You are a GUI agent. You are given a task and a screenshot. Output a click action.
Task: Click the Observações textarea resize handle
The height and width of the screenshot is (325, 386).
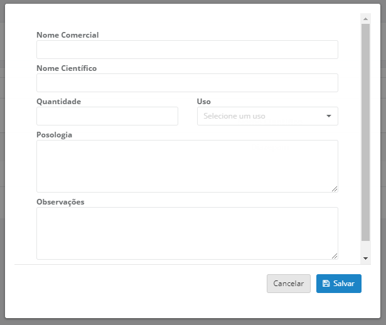[334, 255]
